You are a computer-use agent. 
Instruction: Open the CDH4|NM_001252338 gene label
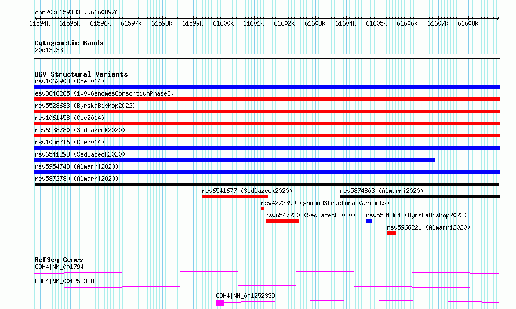point(64,281)
